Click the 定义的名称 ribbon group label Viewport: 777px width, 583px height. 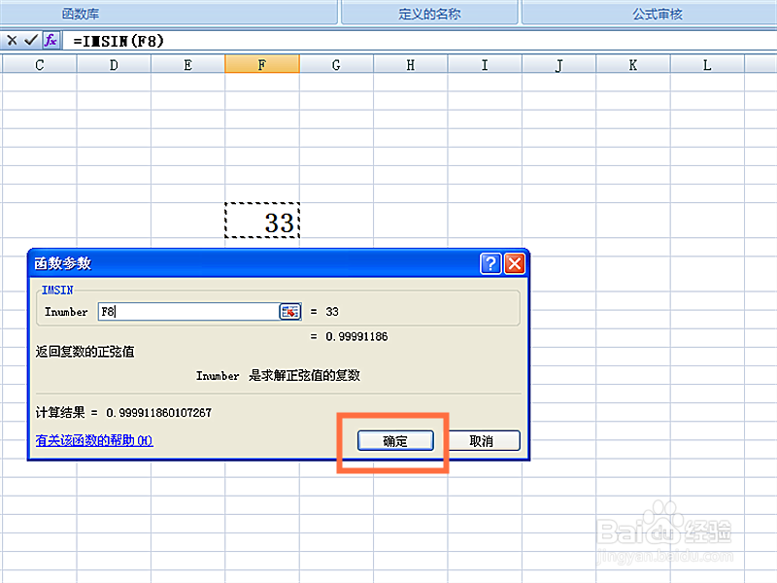coord(429,14)
